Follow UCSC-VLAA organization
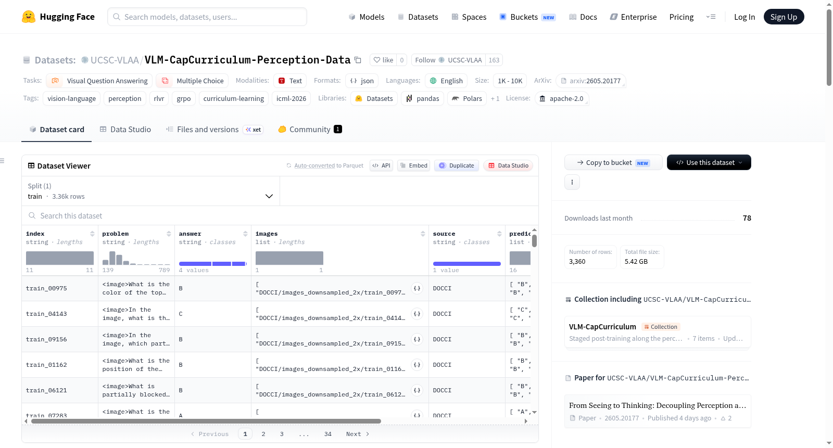The height and width of the screenshot is (448, 833). 448,60
